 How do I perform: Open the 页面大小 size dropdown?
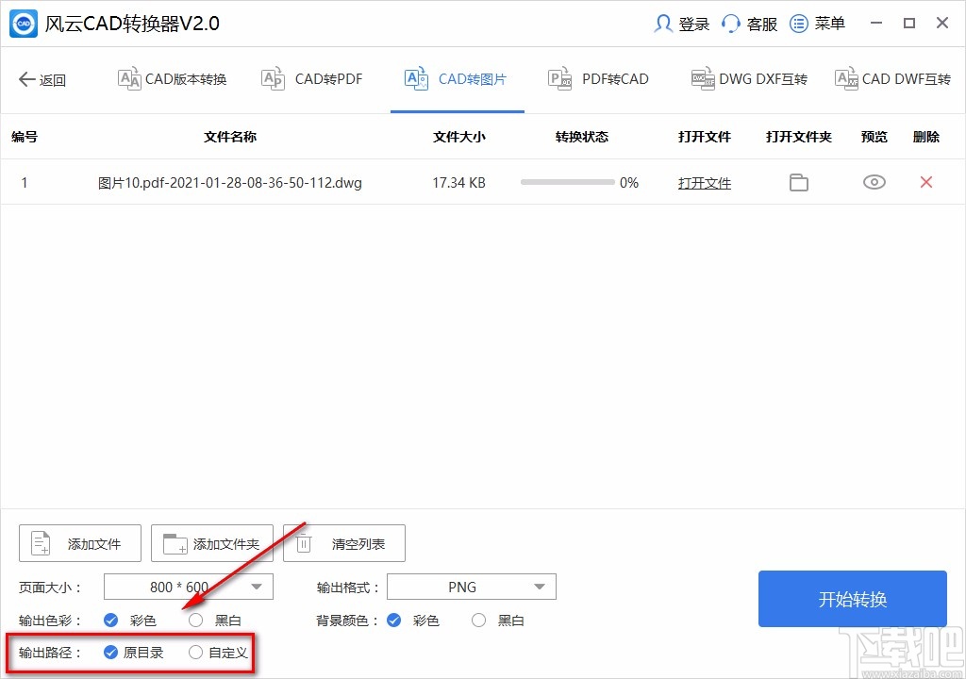(x=186, y=586)
